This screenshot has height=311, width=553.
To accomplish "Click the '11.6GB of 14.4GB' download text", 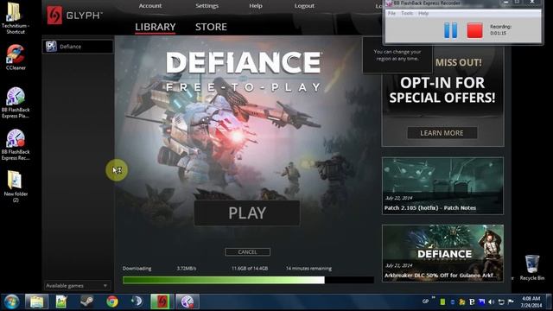I will [x=250, y=269].
